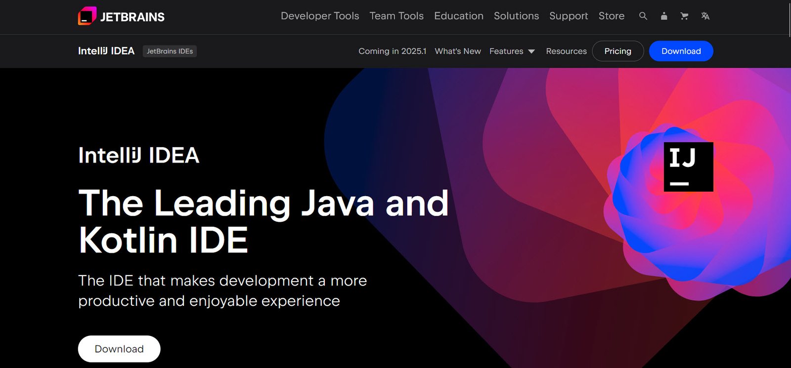Click IntelliJ IDEA name in subheader
The image size is (791, 368).
106,51
